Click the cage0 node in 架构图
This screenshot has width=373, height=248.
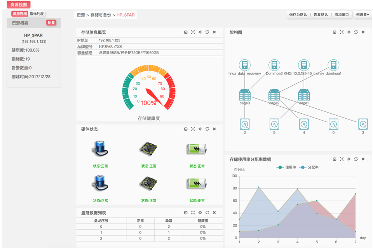pyautogui.click(x=244, y=95)
